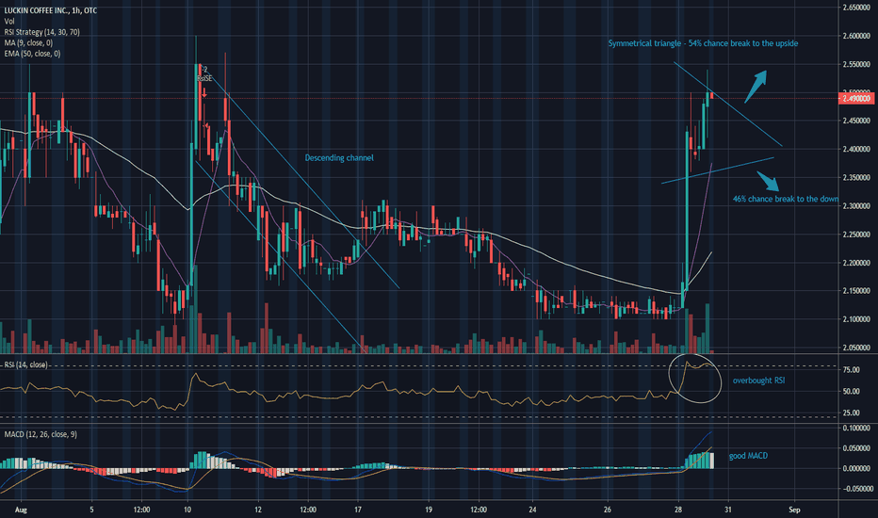Click the 17 date label on the time axis
Screen dimensions: 878x518
[x=357, y=510]
